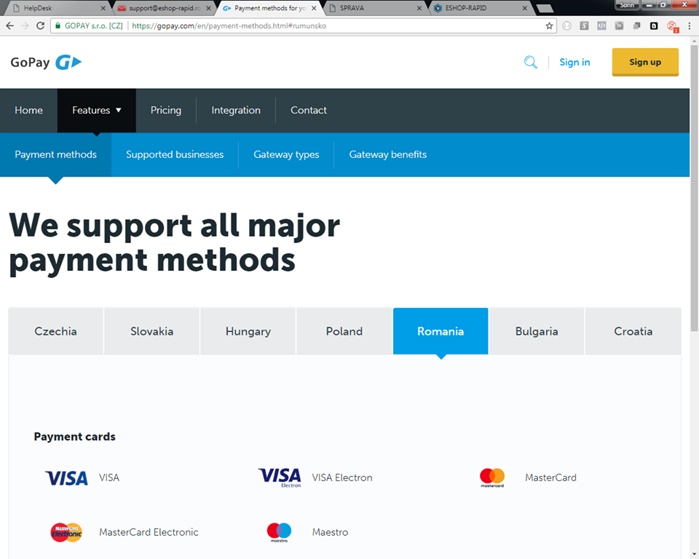Screen dimensions: 699x559
Task: Click the Sign in link
Action: [574, 63]
